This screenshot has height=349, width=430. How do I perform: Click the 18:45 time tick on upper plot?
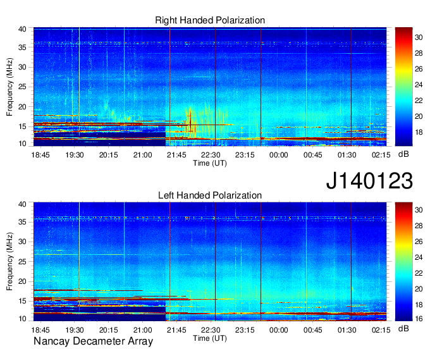[x=40, y=155]
